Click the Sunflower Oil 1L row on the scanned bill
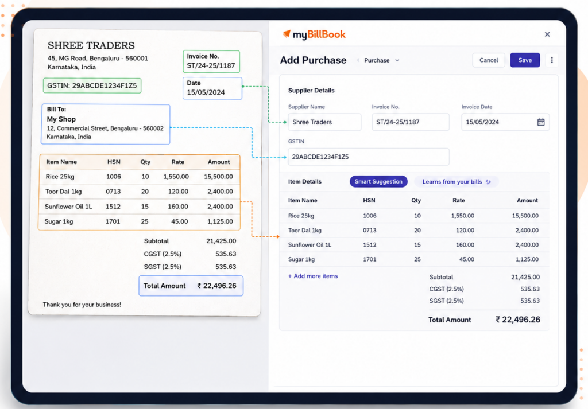Viewport: 588px width, 409px height. (139, 207)
